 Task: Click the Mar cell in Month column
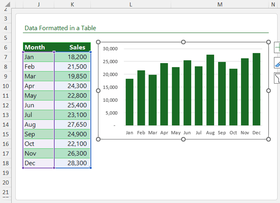39,77
